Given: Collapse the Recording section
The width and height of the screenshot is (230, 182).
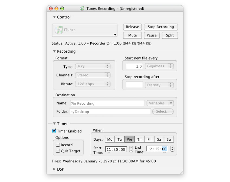Looking at the screenshot, I should [x=54, y=51].
